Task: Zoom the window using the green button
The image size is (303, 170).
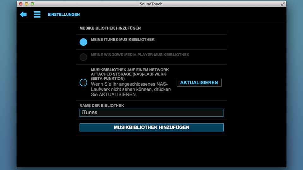Action: pos(32,4)
